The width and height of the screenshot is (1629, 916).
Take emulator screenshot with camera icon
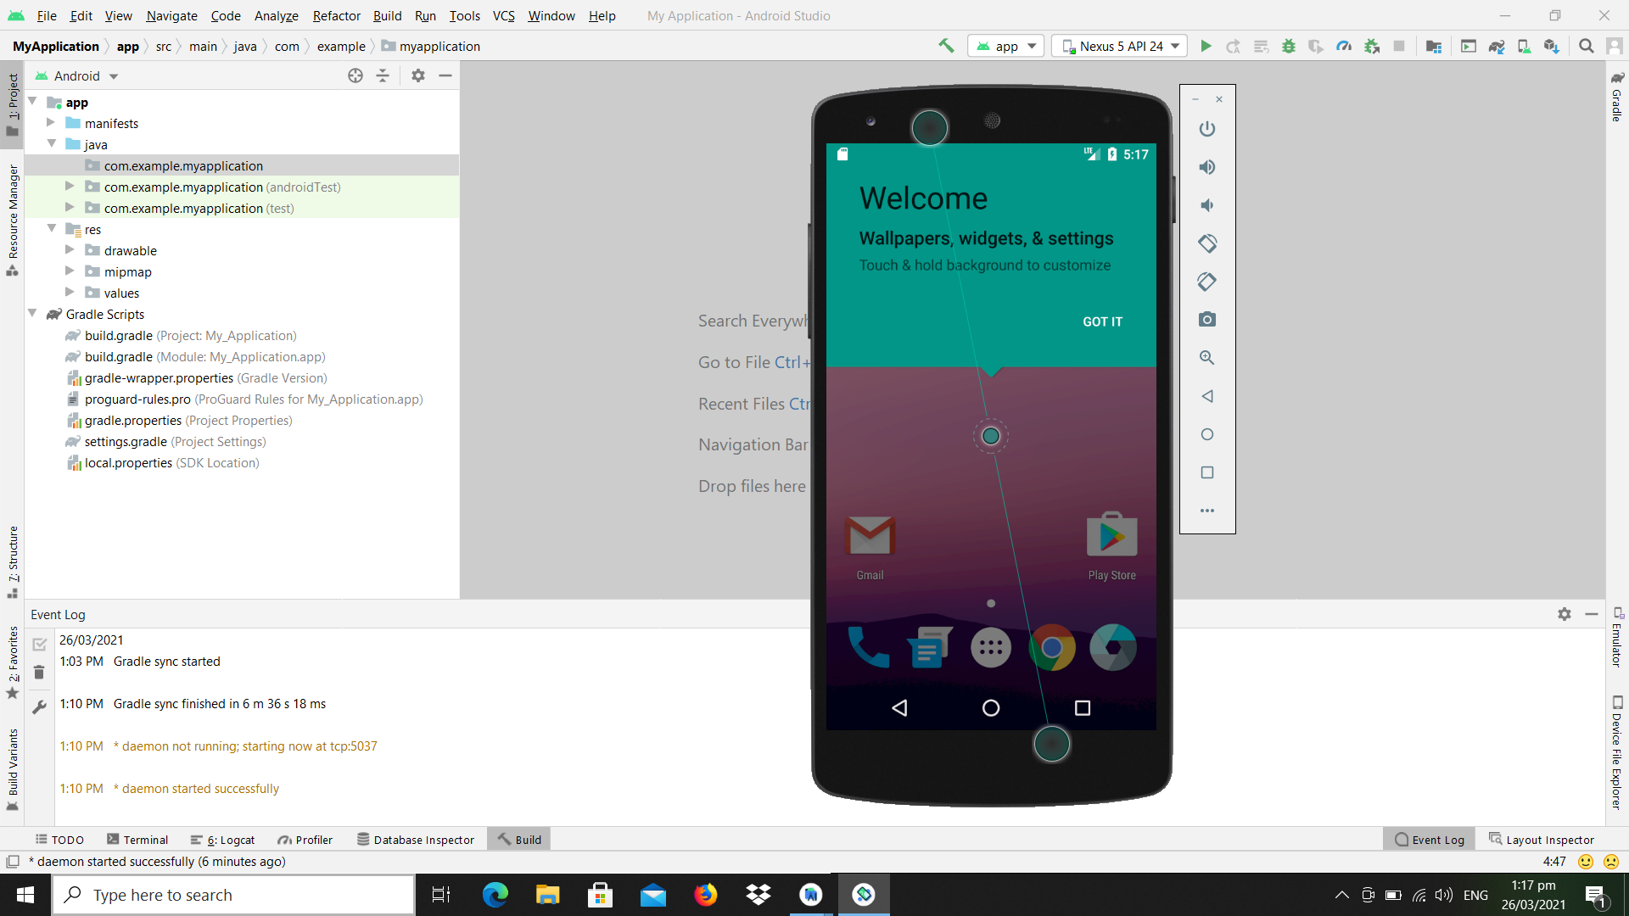click(1206, 320)
